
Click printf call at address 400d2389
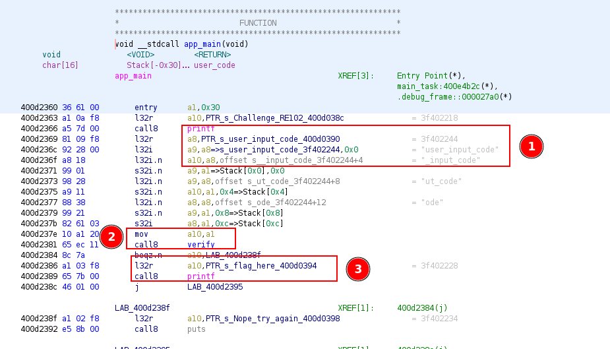(x=200, y=276)
